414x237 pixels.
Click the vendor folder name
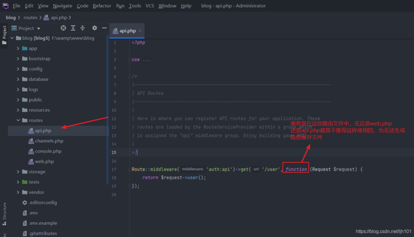click(x=37, y=192)
